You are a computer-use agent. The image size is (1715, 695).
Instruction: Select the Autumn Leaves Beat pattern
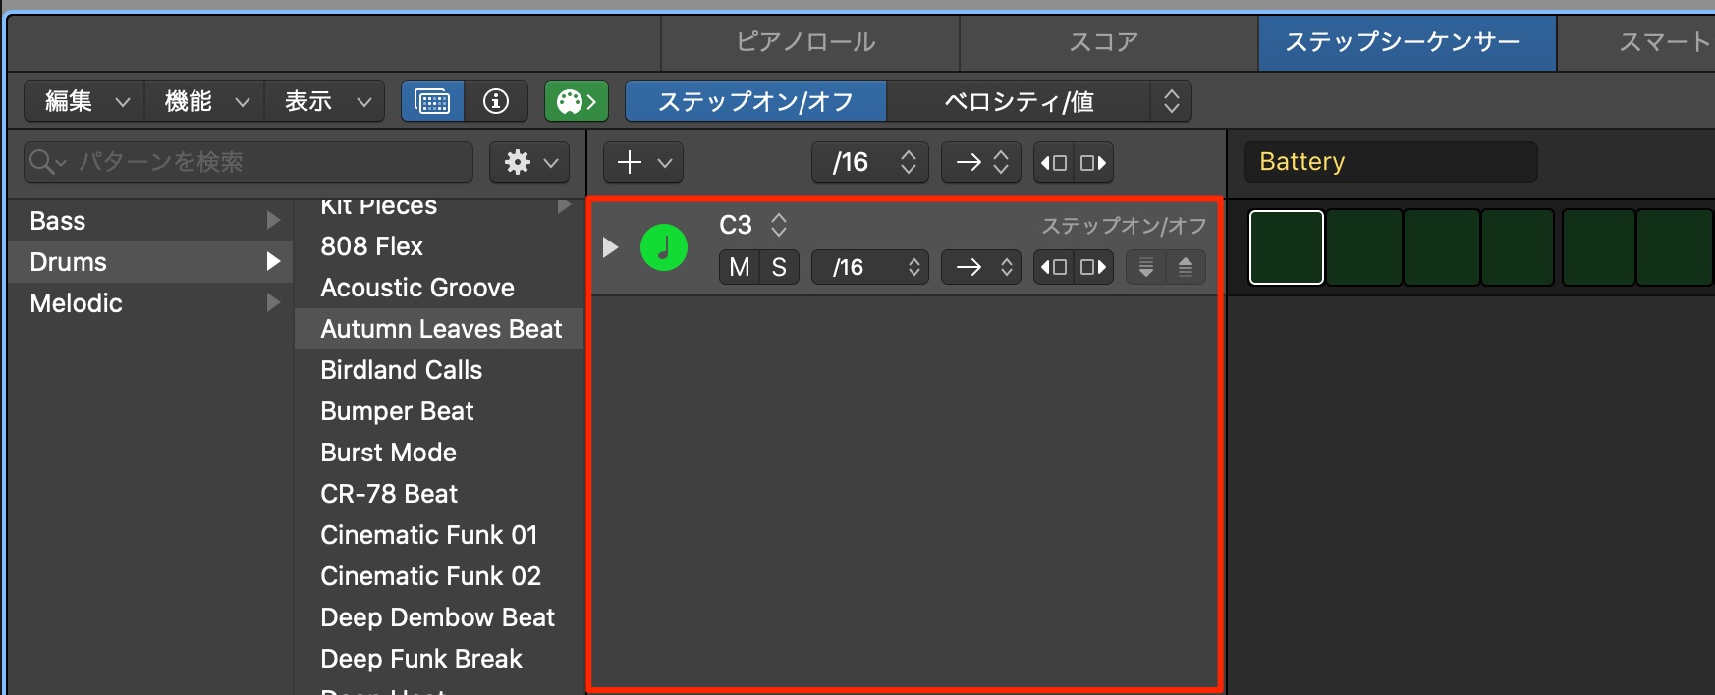[x=439, y=329]
